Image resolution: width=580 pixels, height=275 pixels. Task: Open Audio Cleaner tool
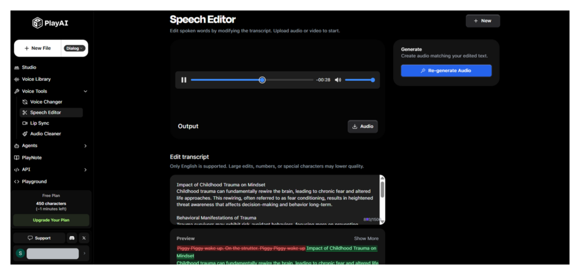pyautogui.click(x=45, y=134)
